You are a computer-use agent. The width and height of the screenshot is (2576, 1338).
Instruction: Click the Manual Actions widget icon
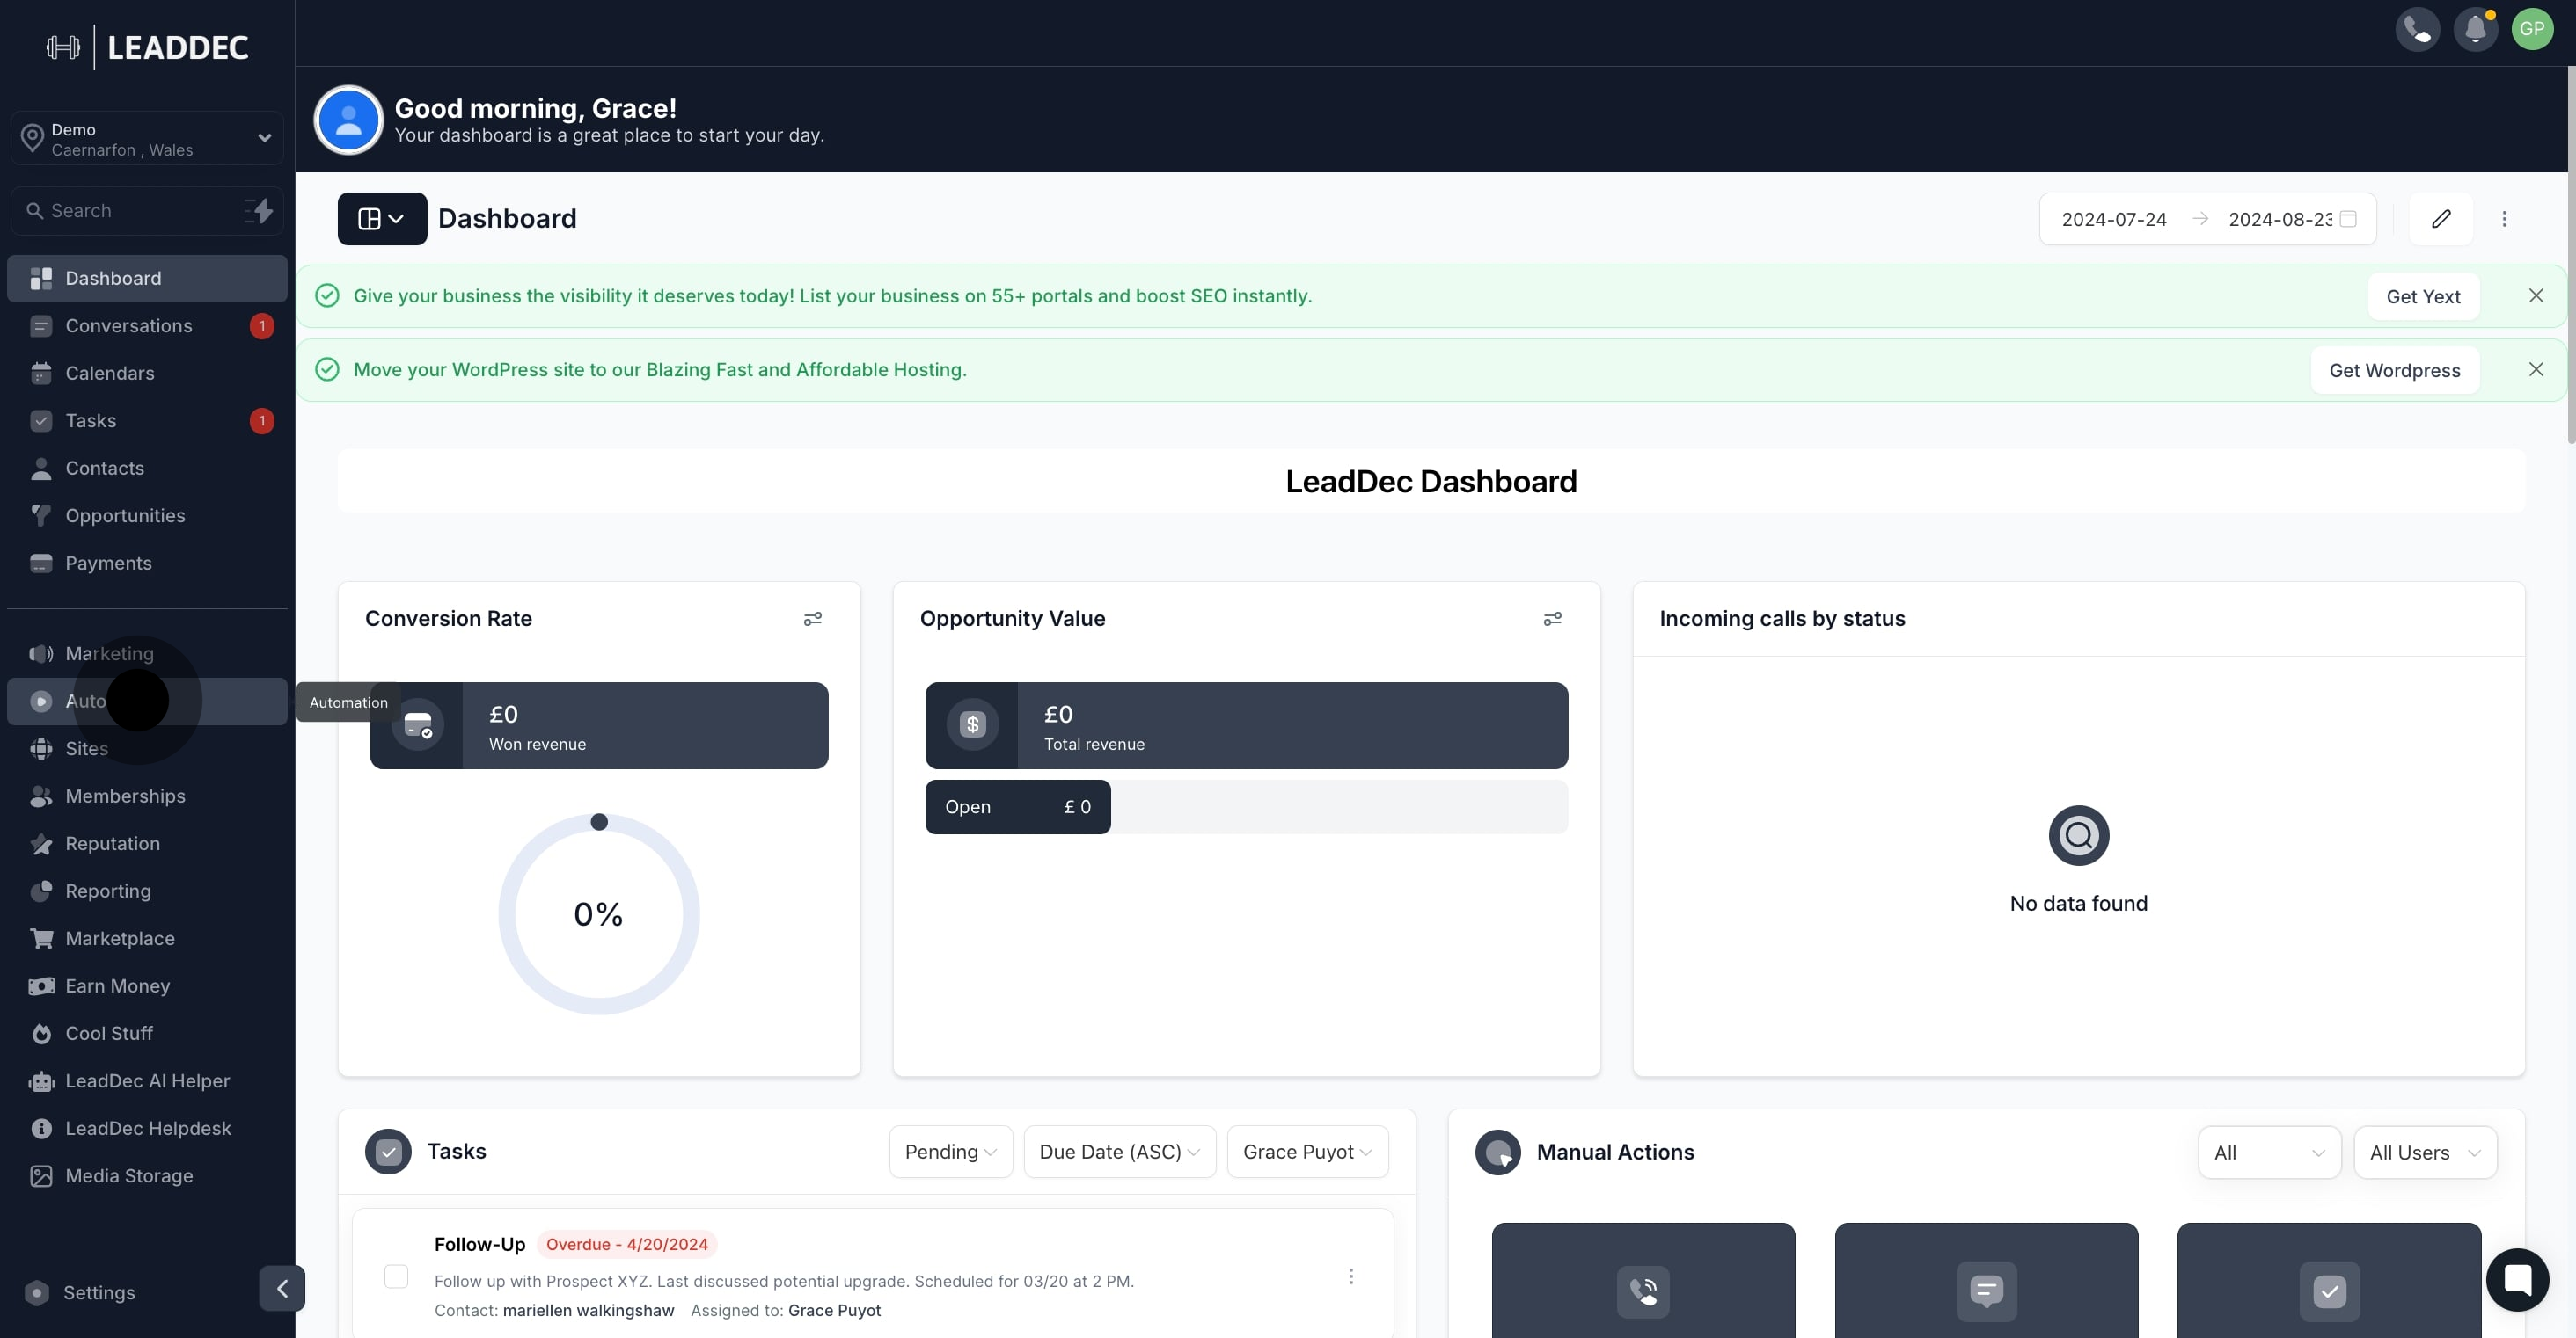point(1498,1153)
